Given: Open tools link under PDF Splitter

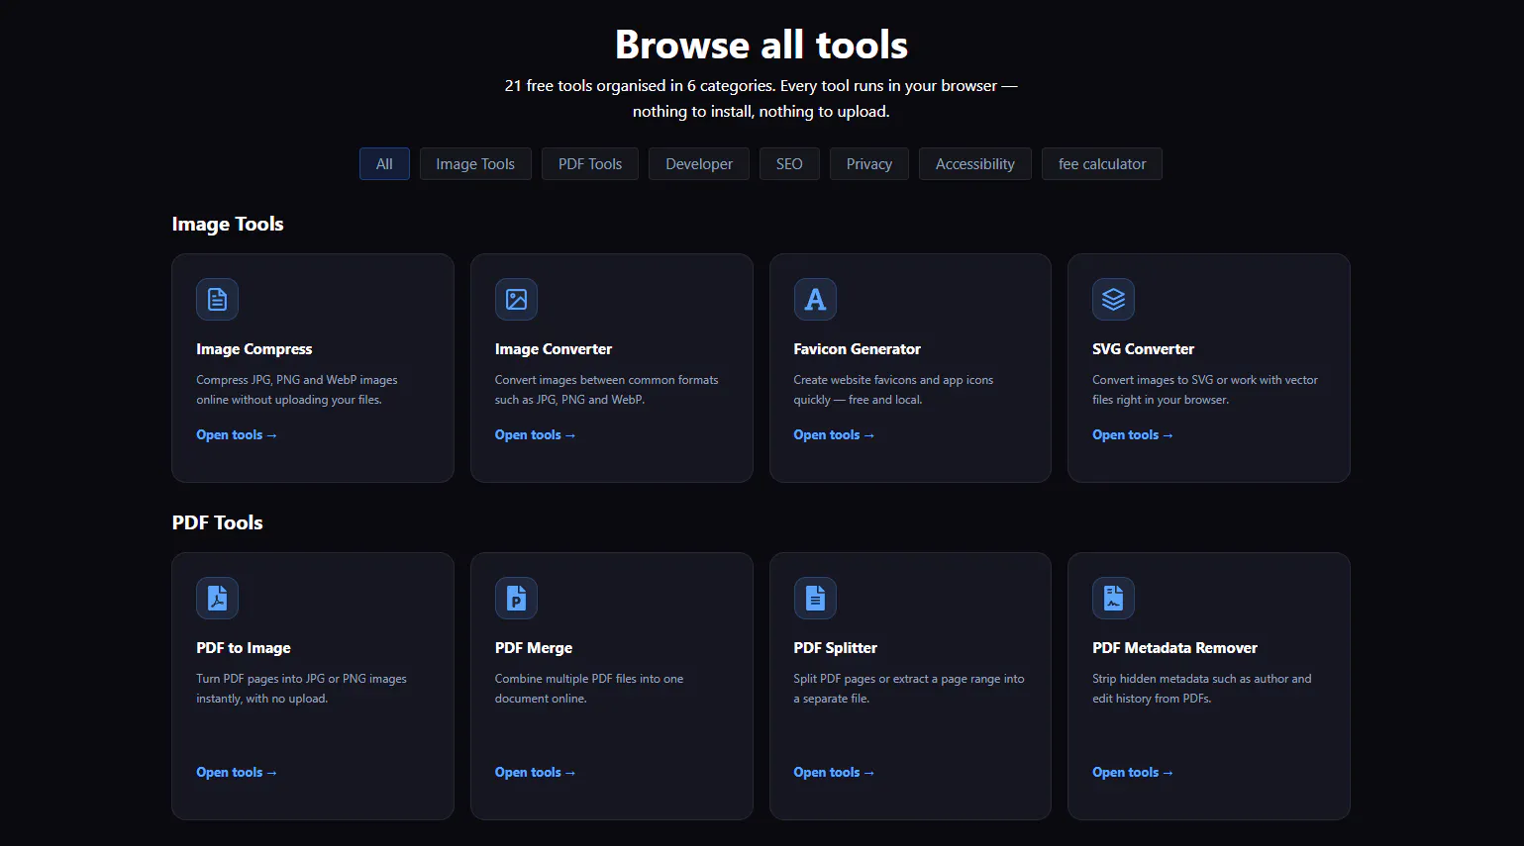Looking at the screenshot, I should point(834,773).
